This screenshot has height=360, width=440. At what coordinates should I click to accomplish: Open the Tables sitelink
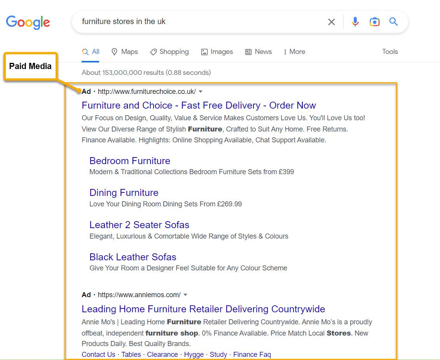click(x=131, y=355)
